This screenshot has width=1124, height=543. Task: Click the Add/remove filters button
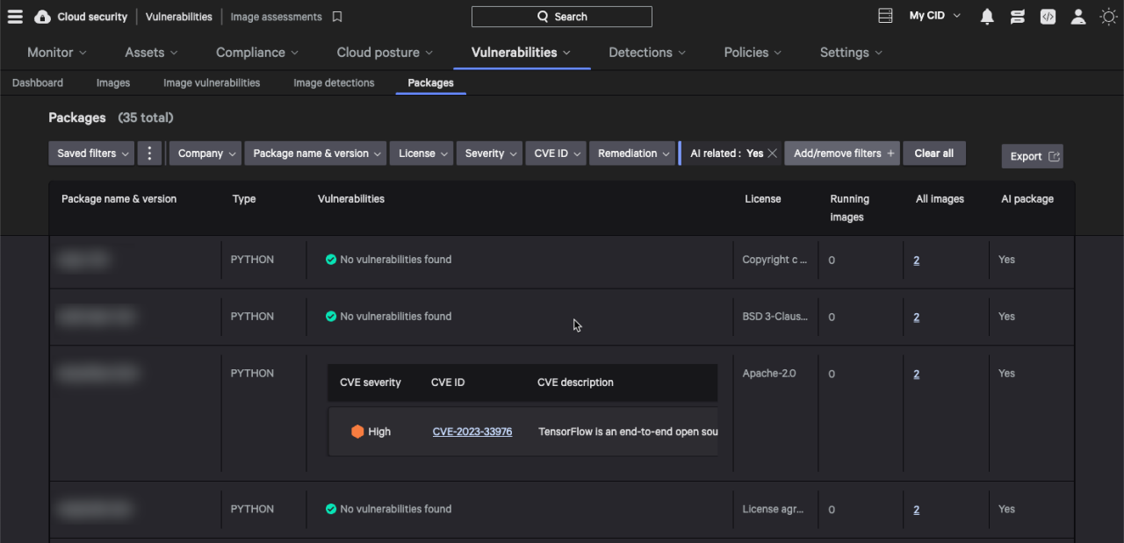843,154
